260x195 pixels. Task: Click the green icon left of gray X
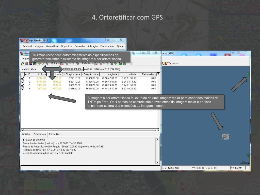[120, 64]
